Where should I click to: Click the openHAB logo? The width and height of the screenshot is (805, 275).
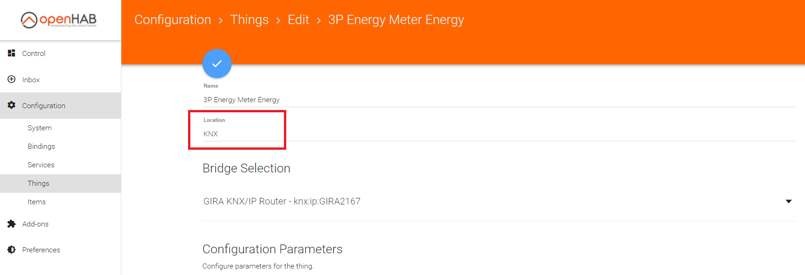[59, 20]
